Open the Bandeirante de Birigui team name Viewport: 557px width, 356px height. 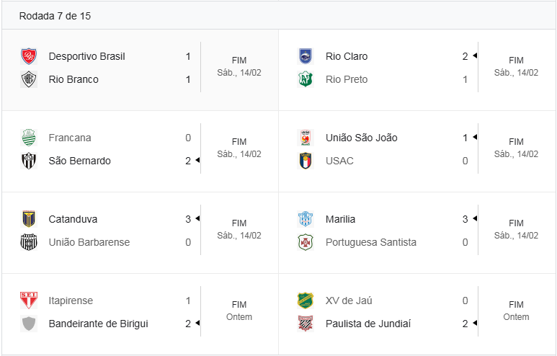[98, 324]
